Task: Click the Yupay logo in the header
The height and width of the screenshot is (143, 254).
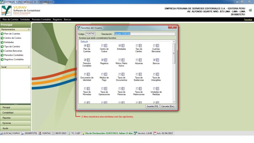Action: click(x=7, y=10)
